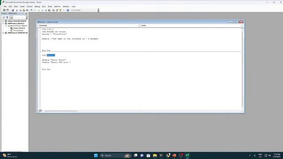This screenshot has width=283, height=159.
Task: Click the toolbar options handle at toolbar end
Action: (x=98, y=10)
